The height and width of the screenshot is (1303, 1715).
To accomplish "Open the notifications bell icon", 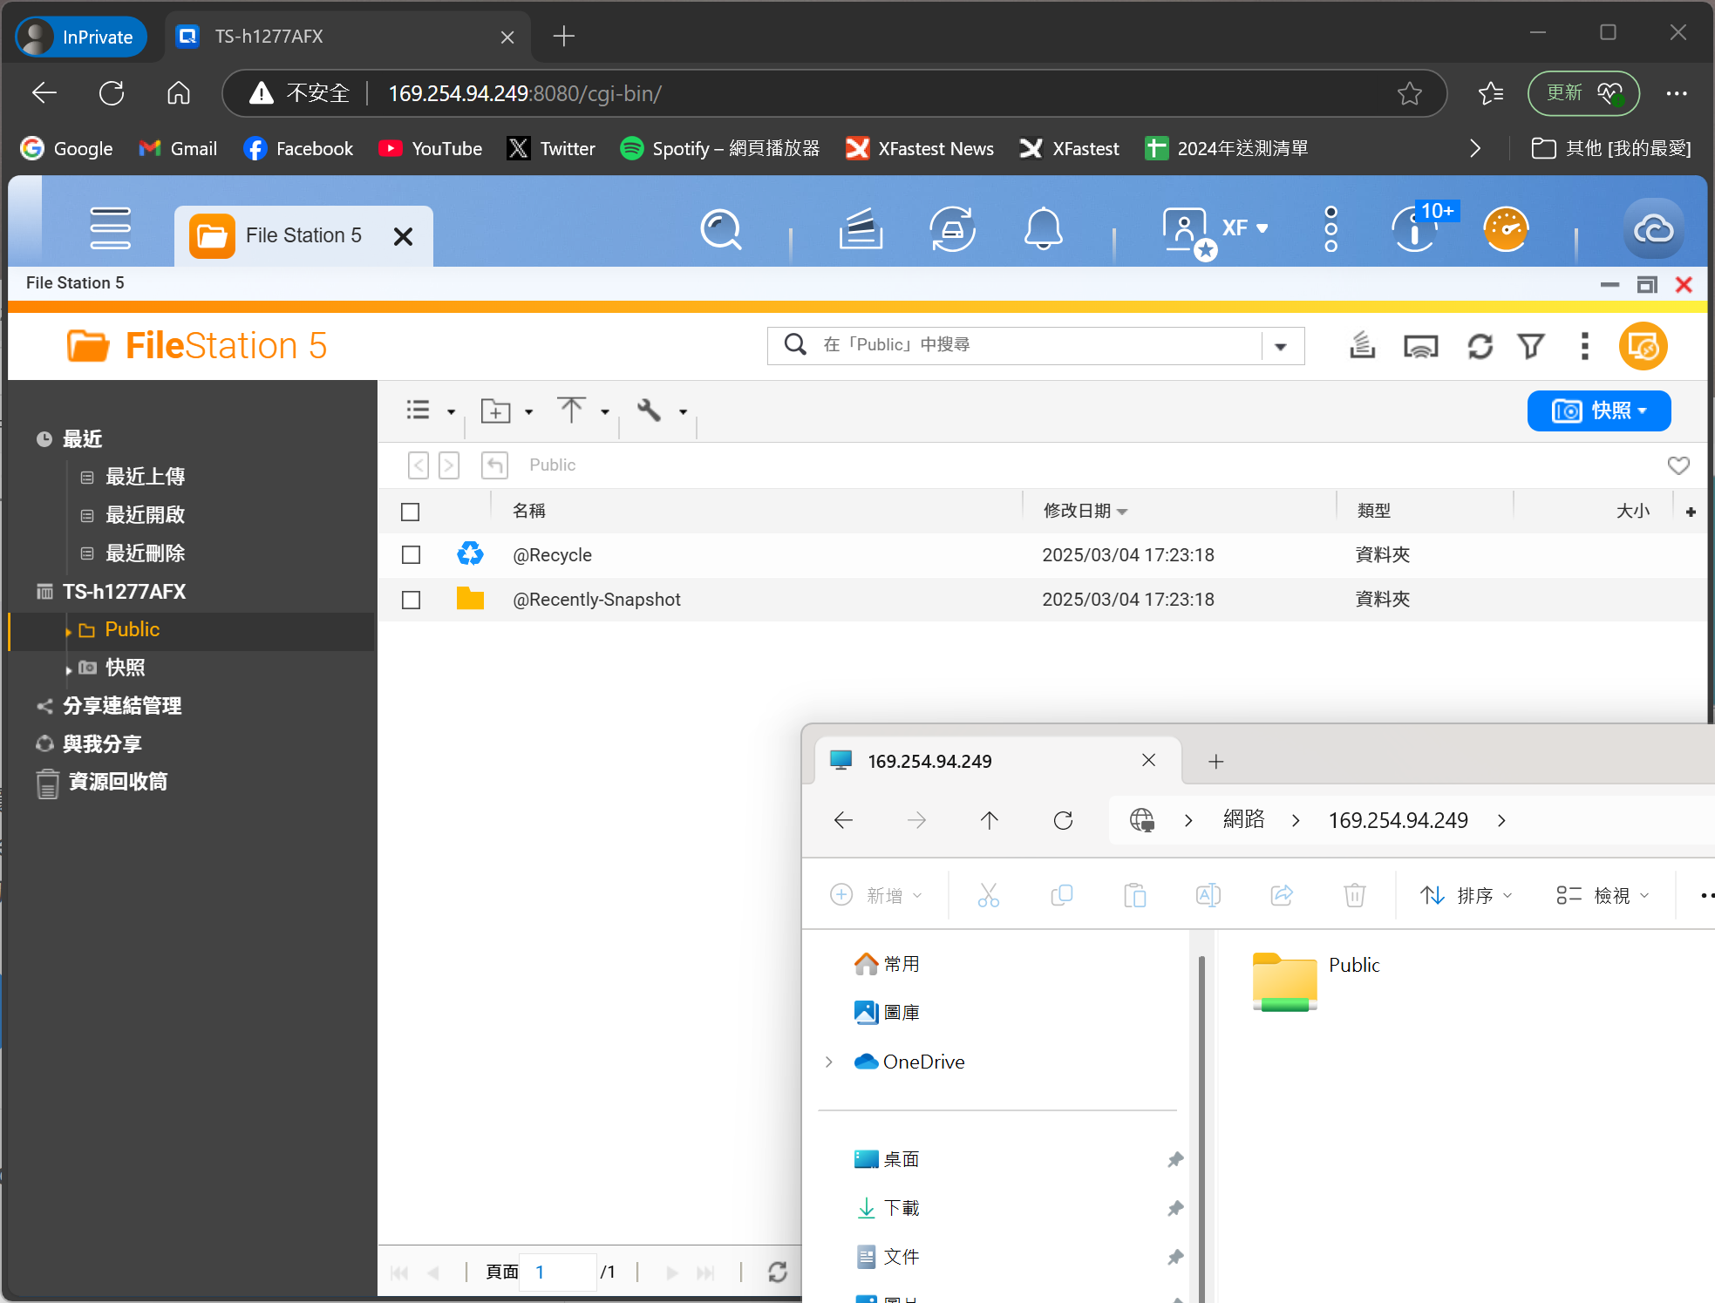I will (x=1043, y=229).
